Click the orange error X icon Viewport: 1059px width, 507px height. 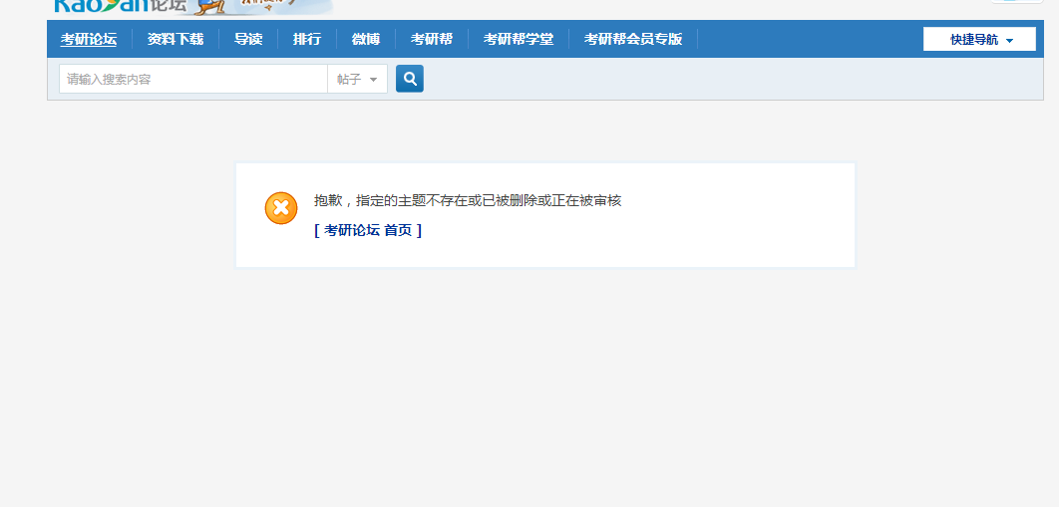coord(281,208)
